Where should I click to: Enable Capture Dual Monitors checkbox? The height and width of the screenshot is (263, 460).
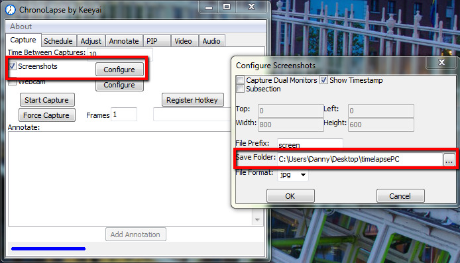tap(240, 80)
